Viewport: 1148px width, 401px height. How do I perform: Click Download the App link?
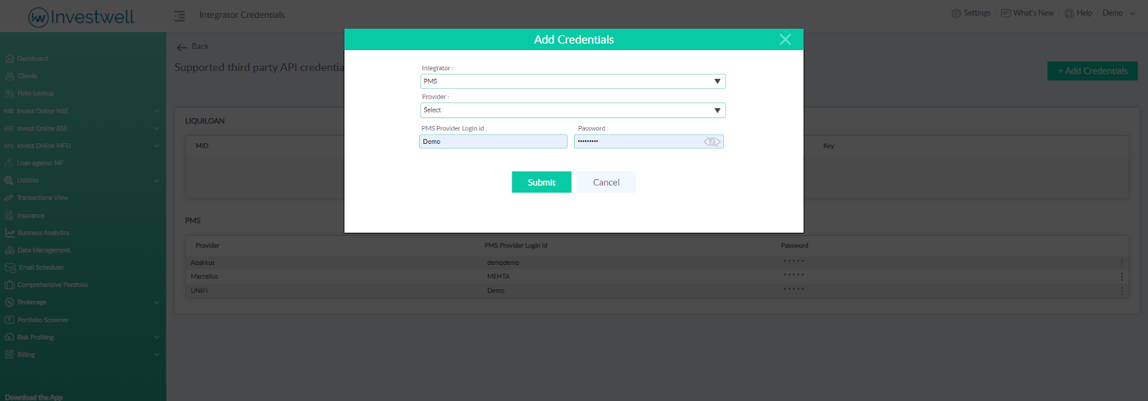(34, 397)
